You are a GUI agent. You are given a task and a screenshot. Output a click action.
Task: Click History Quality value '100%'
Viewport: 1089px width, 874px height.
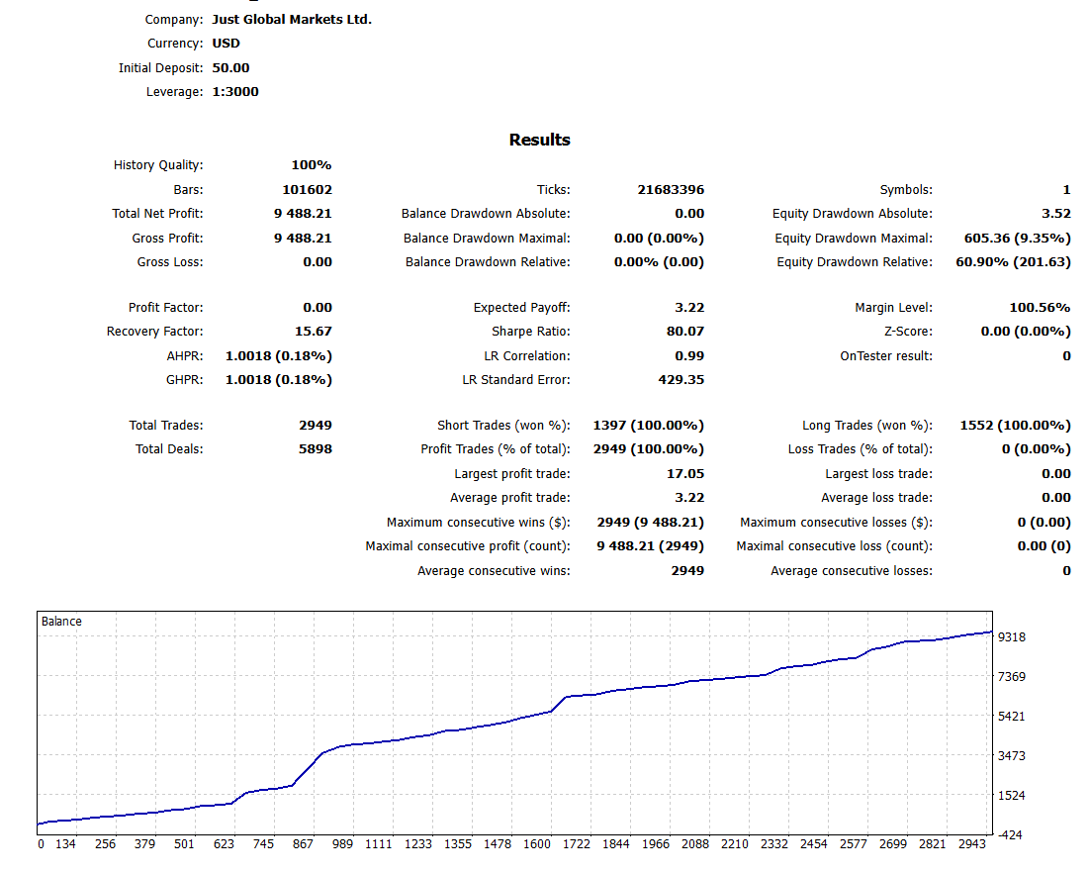312,164
